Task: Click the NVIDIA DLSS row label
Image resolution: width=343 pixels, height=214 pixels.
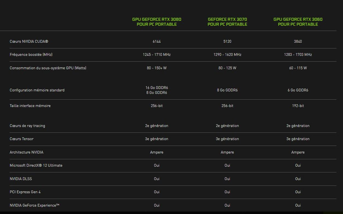Action: pyautogui.click(x=21, y=179)
